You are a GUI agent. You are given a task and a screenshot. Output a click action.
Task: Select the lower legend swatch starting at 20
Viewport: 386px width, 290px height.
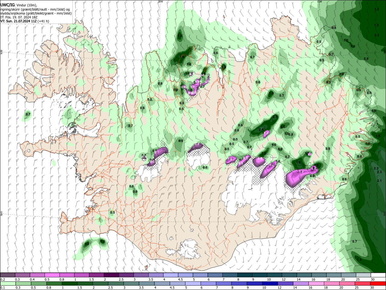click(347, 283)
